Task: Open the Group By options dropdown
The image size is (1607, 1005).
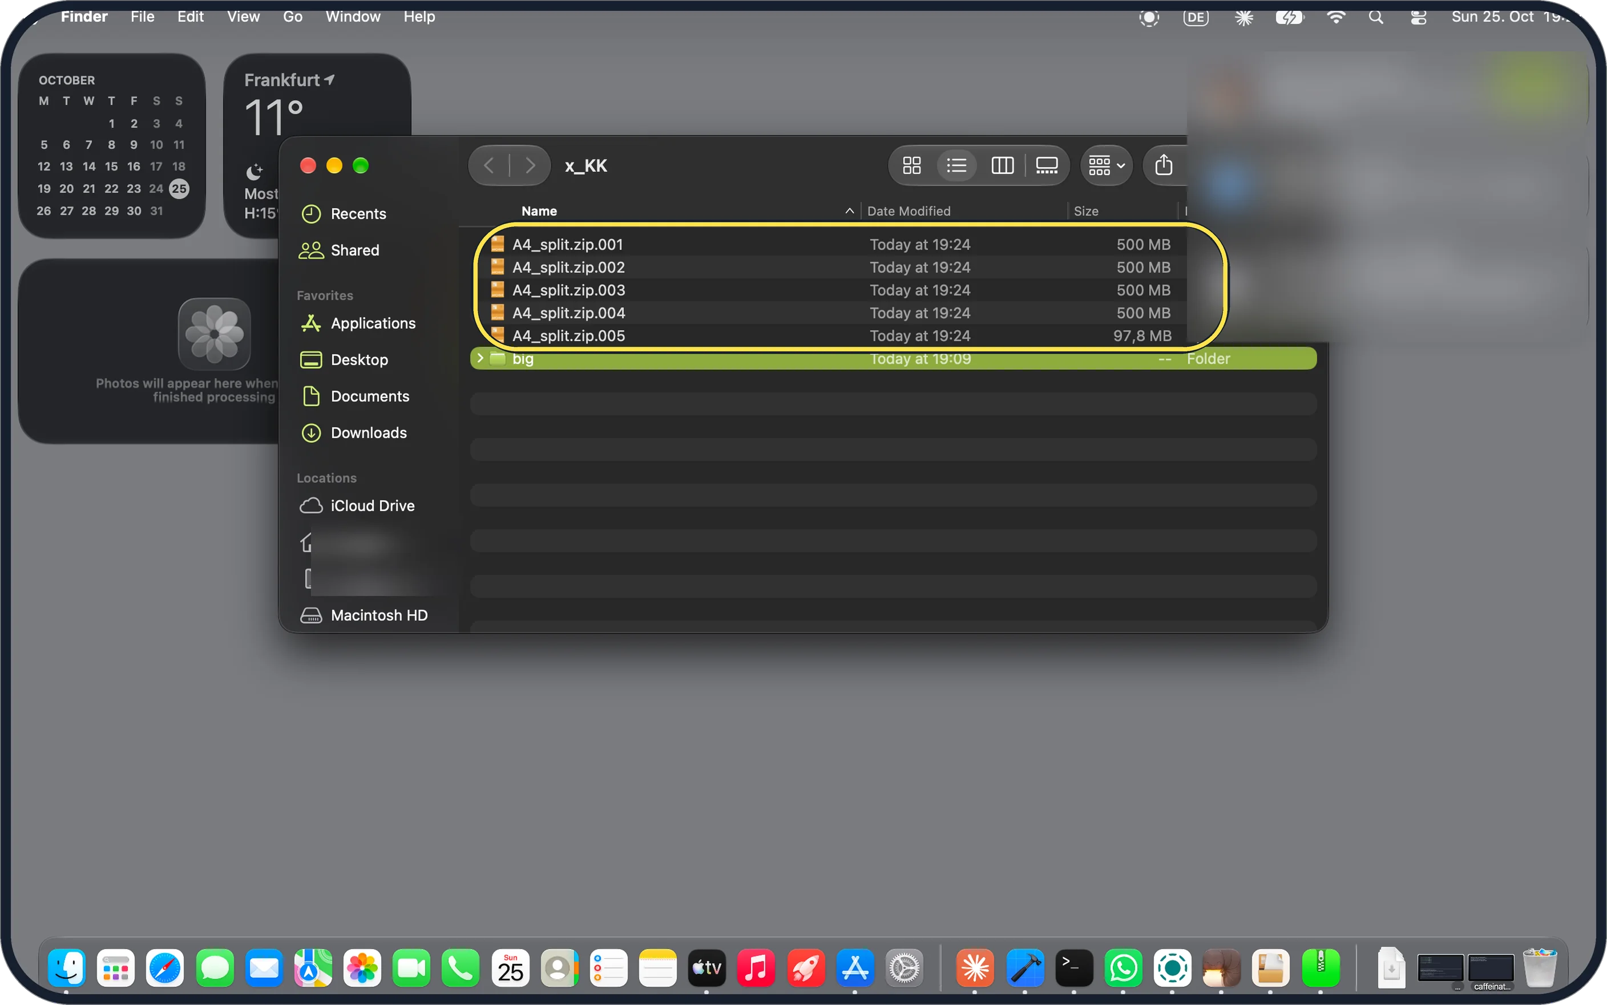Action: click(x=1107, y=165)
